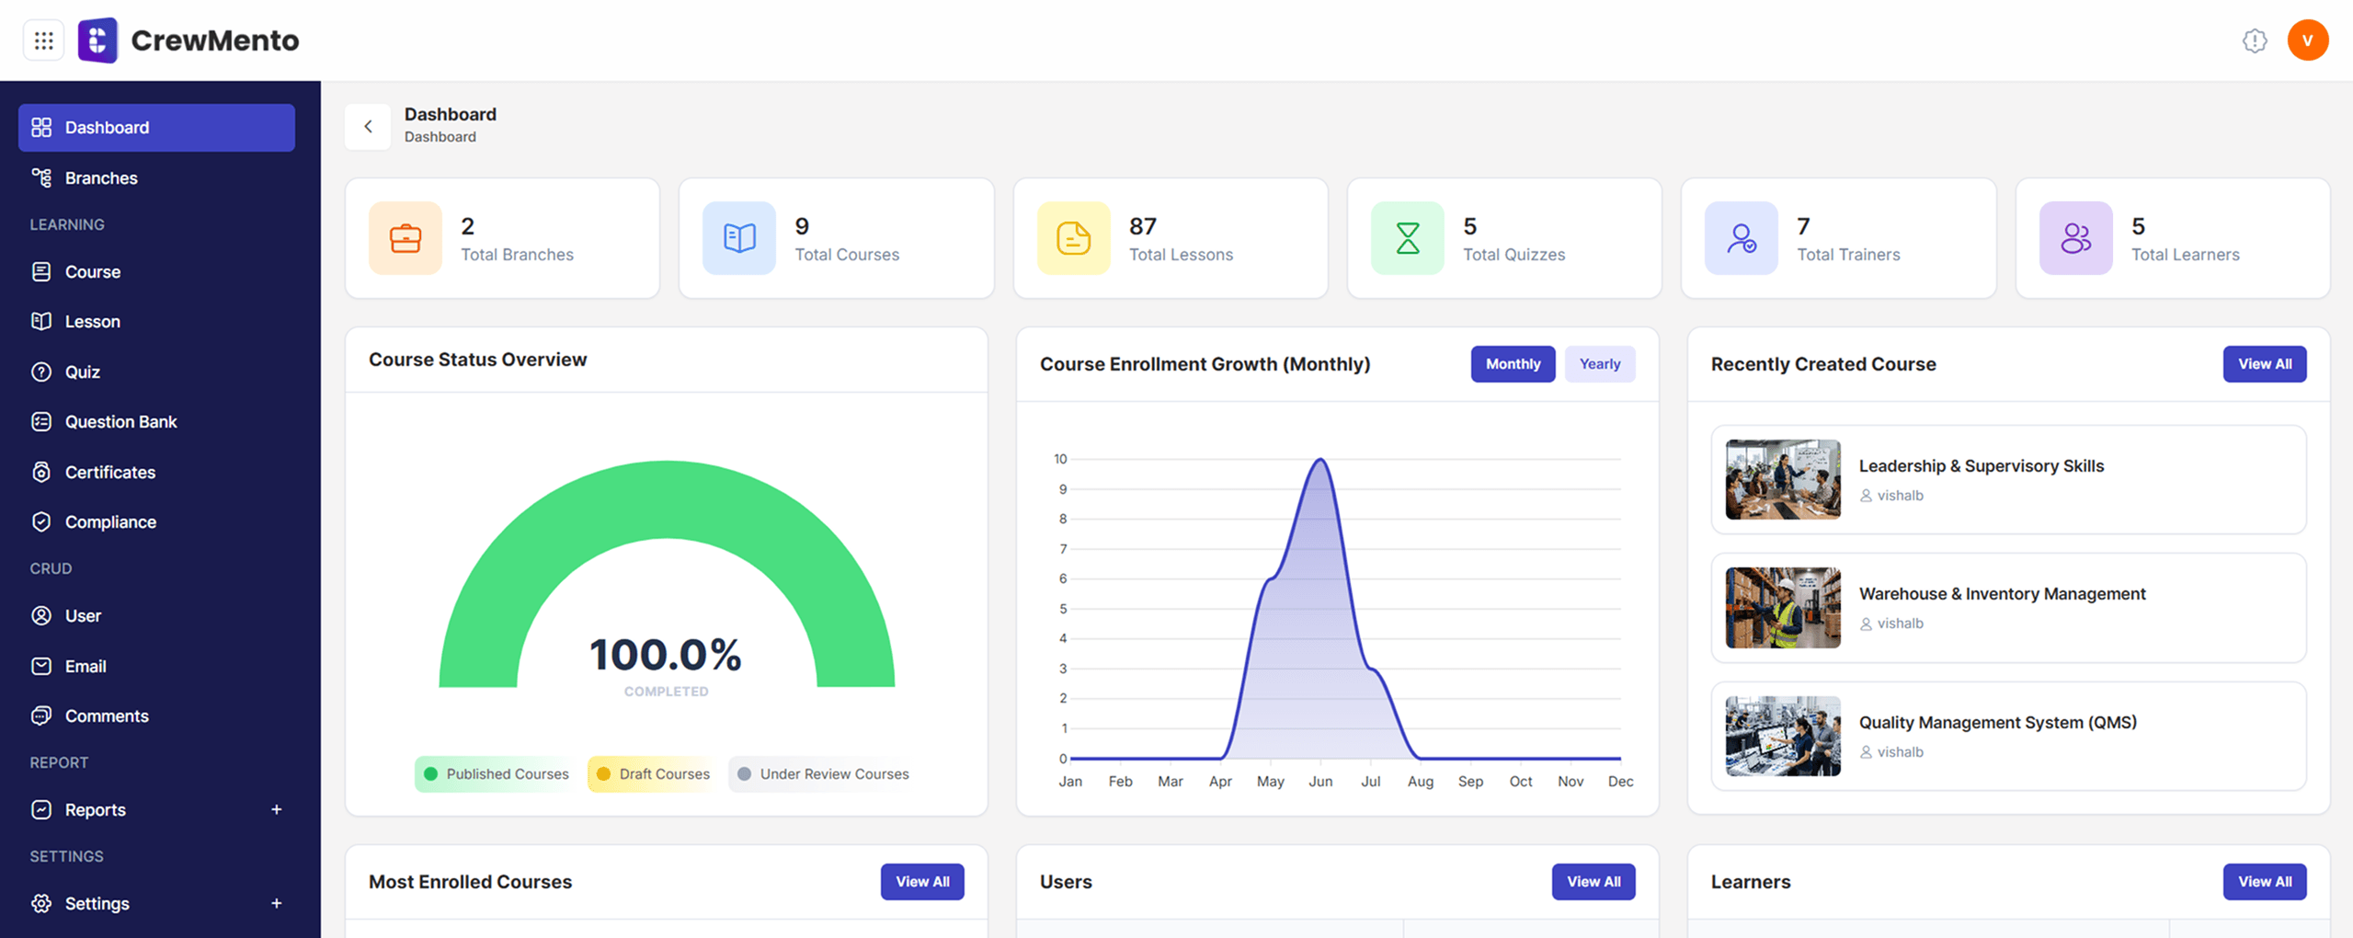Viewport: 2353px width, 938px height.
Task: Open the orange V user avatar
Action: point(2307,40)
